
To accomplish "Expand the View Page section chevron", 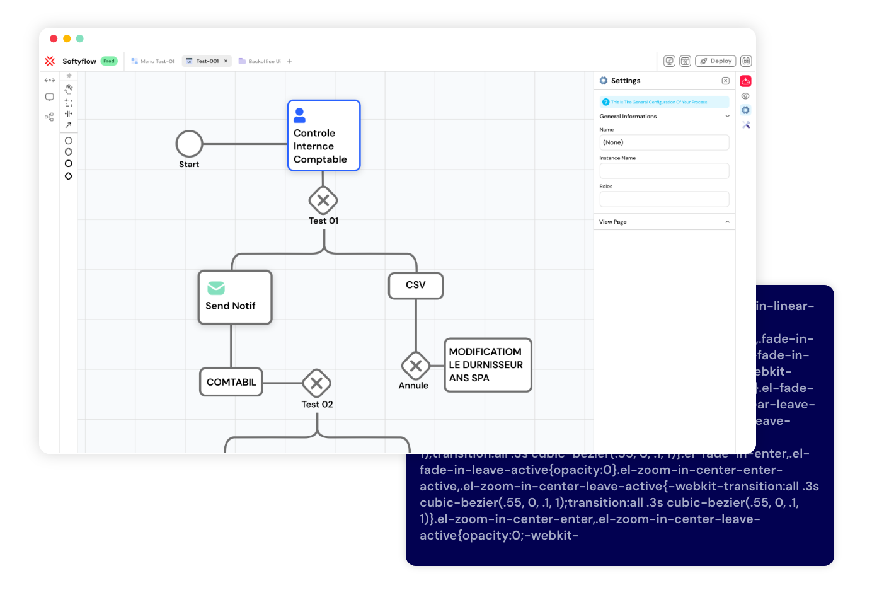I will point(728,222).
